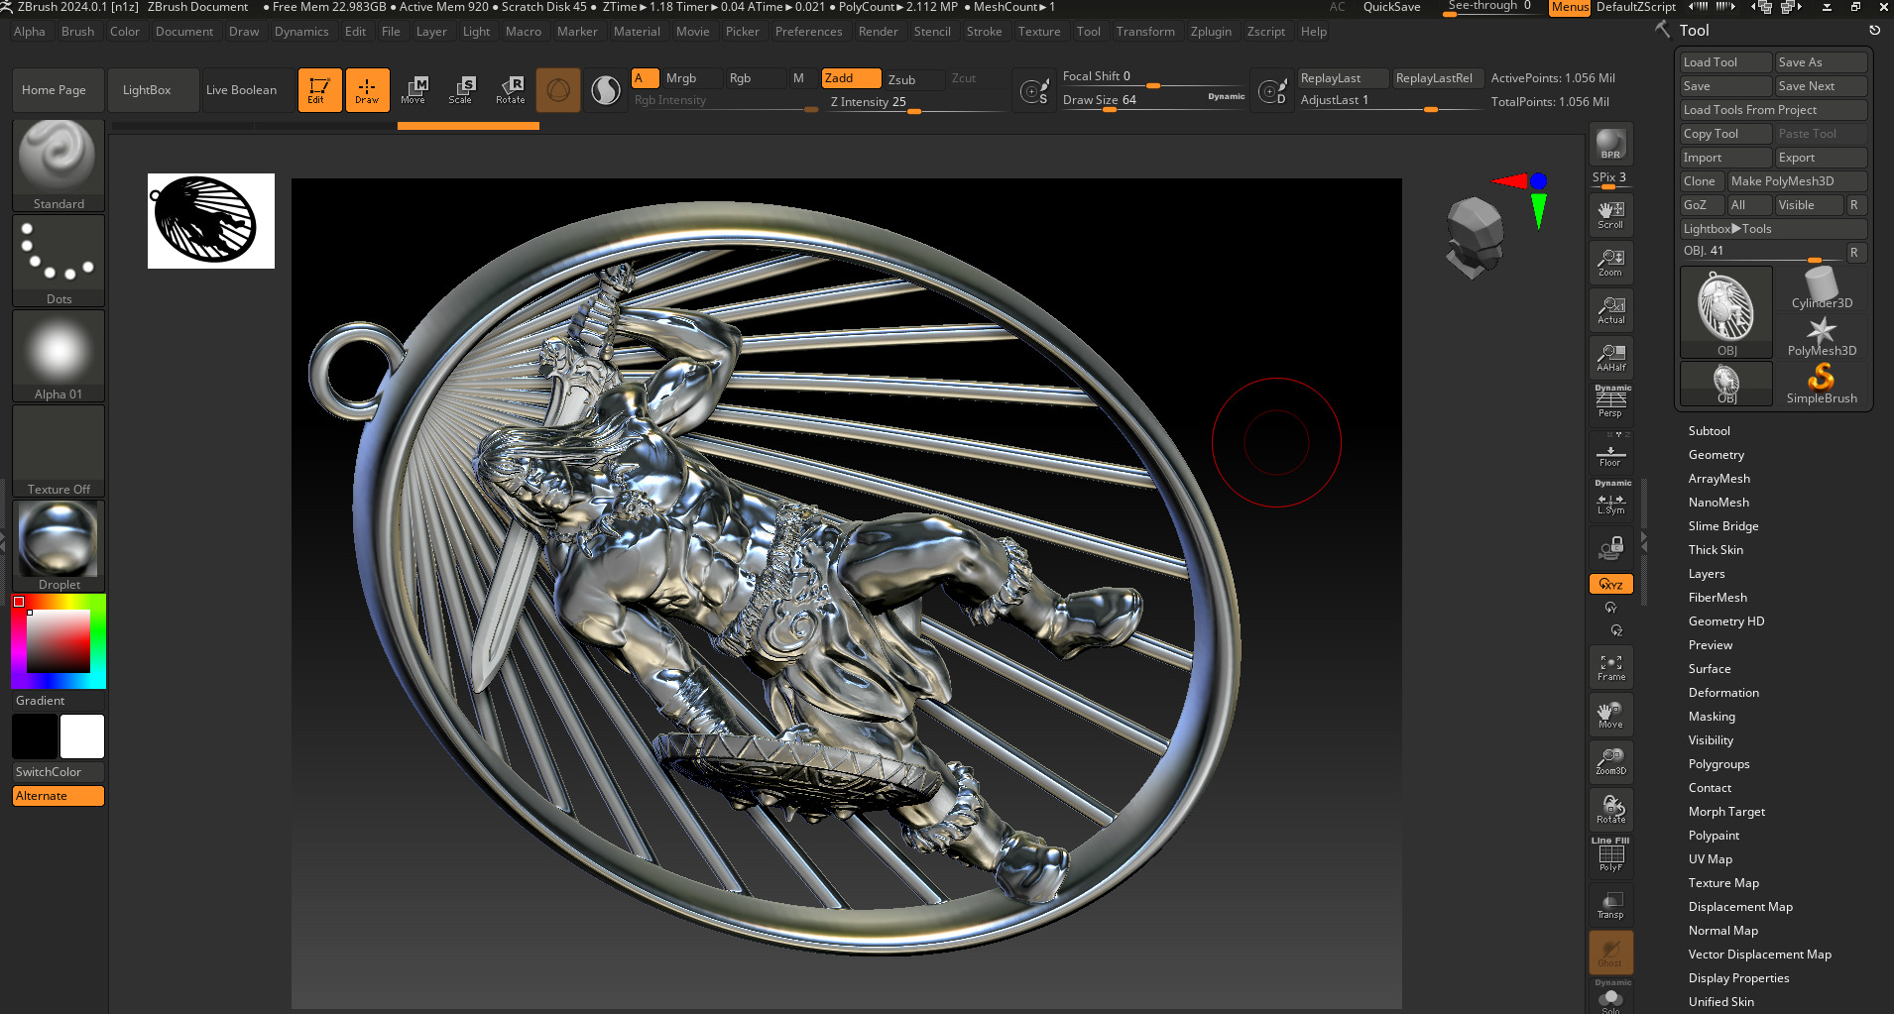Click the BPR render icon

coord(1610,145)
